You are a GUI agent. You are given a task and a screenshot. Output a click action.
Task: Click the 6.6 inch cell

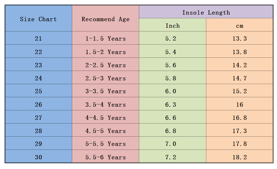point(171,118)
